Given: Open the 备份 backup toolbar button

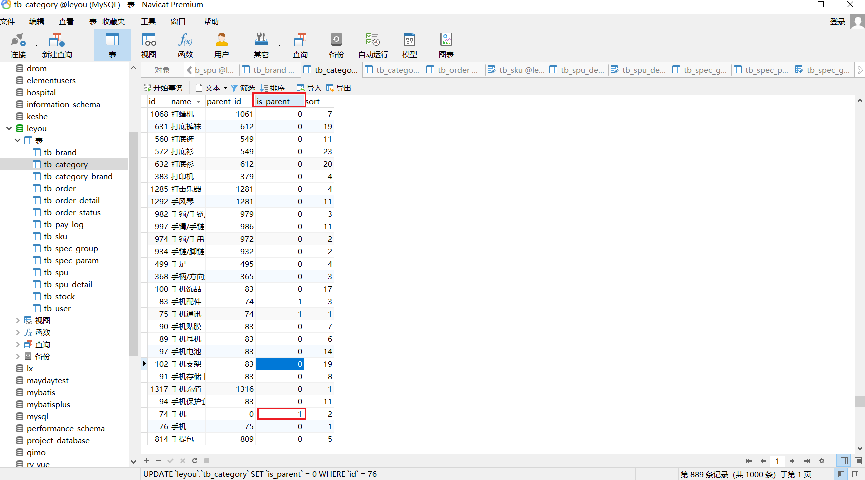Looking at the screenshot, I should tap(336, 45).
